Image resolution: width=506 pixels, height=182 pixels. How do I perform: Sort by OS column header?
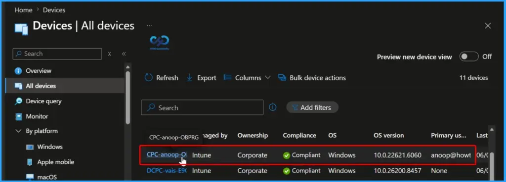coord(332,135)
